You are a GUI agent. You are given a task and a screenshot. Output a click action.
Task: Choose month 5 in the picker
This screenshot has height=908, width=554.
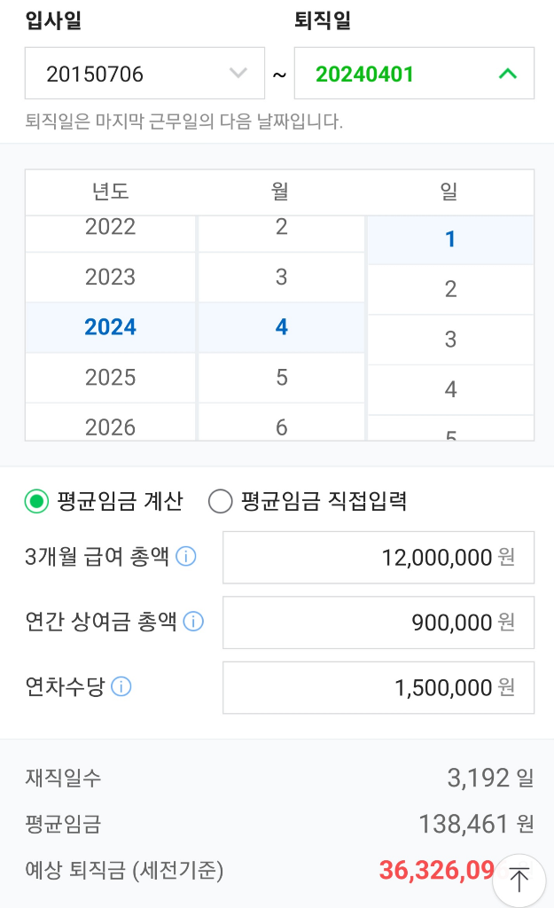click(x=281, y=378)
